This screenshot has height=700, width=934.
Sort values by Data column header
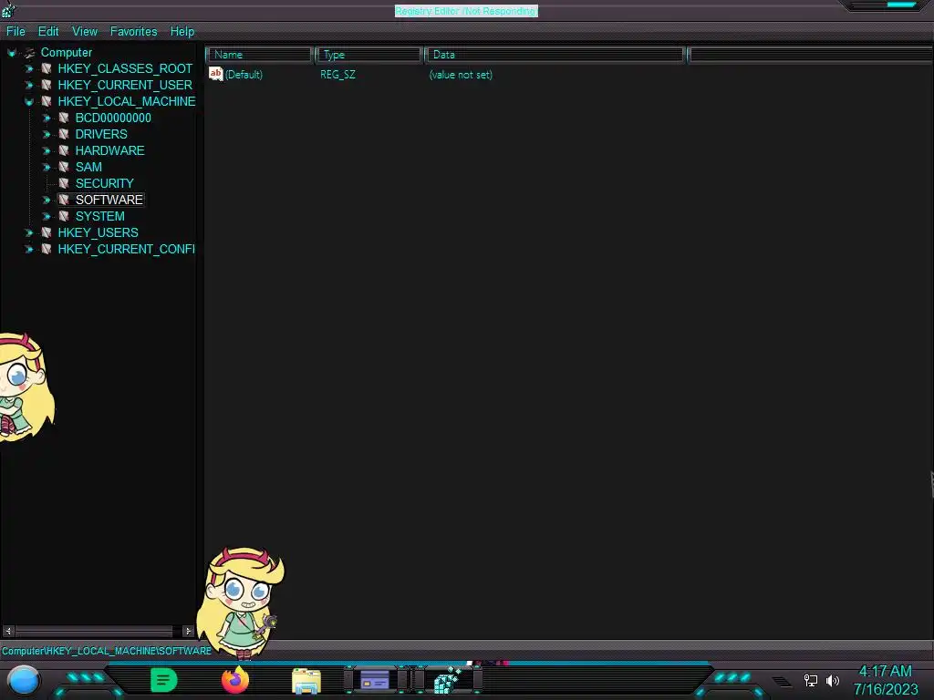click(555, 55)
